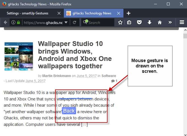
Task: Show more tools overflow chevron
Action: [170, 22]
